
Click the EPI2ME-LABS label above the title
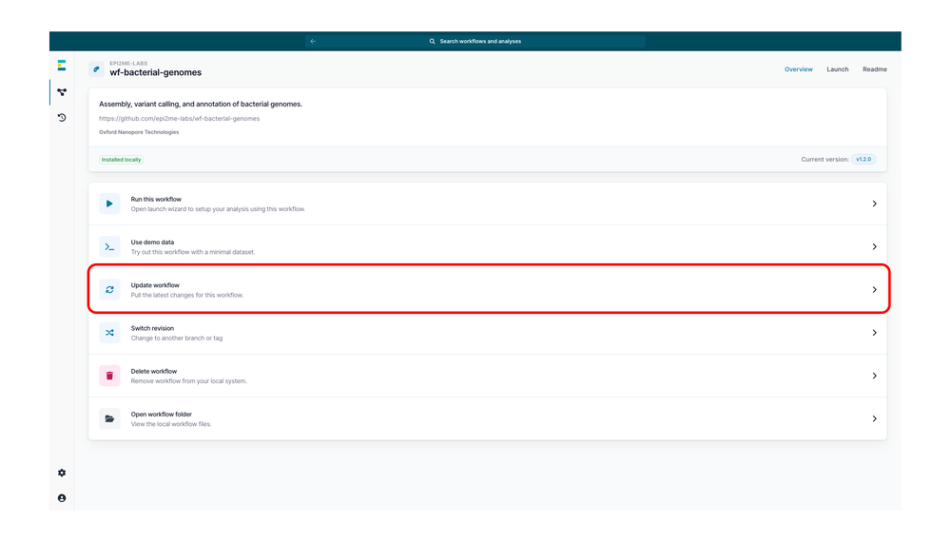128,63
